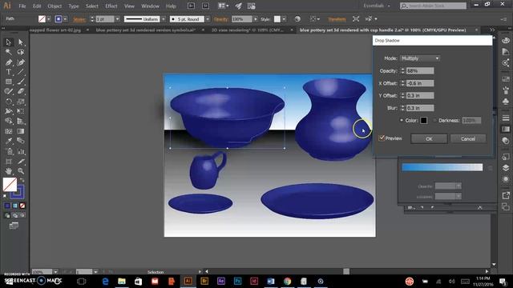The image size is (513, 288).
Task: Choose the Column Graph tool
Action: pos(21,151)
